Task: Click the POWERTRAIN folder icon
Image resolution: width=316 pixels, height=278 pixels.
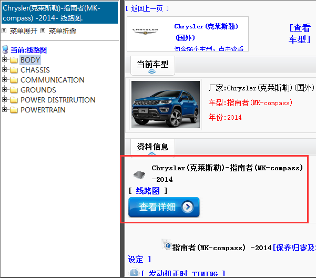Action: pos(14,110)
